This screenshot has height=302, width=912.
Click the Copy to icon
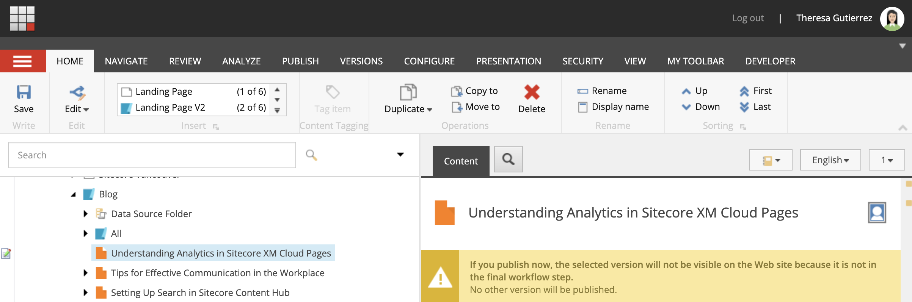click(x=457, y=91)
